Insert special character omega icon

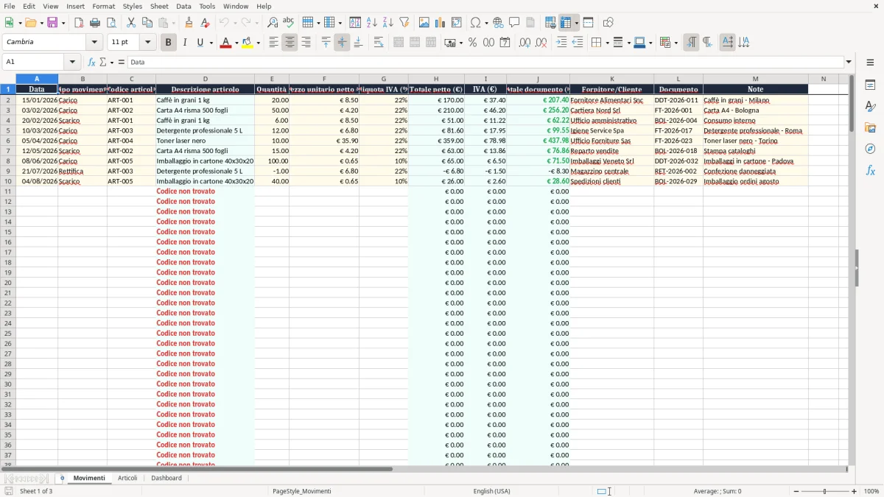click(x=476, y=23)
